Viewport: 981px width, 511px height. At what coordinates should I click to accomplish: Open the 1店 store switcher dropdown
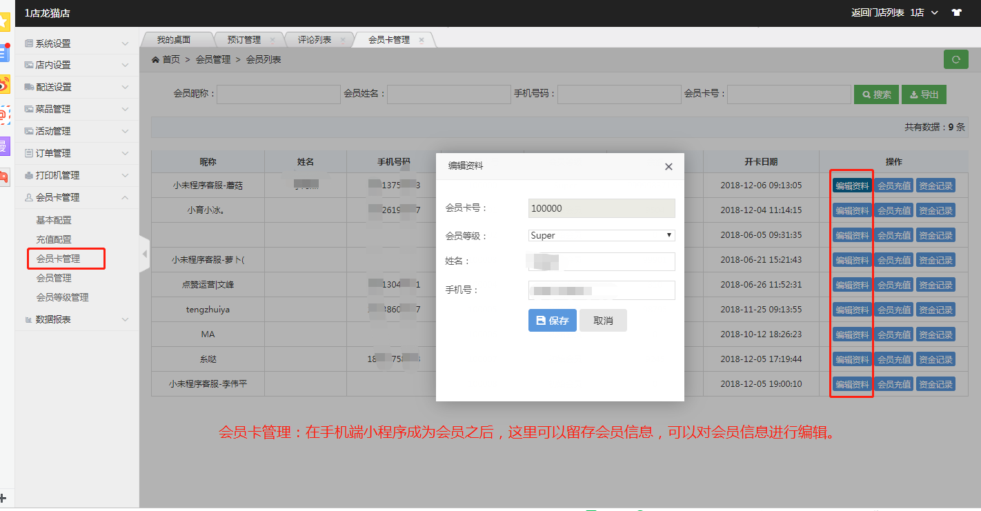point(924,12)
